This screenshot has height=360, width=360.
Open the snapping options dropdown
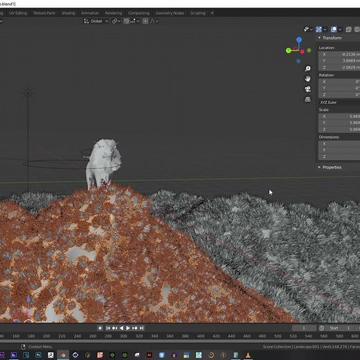(x=134, y=21)
